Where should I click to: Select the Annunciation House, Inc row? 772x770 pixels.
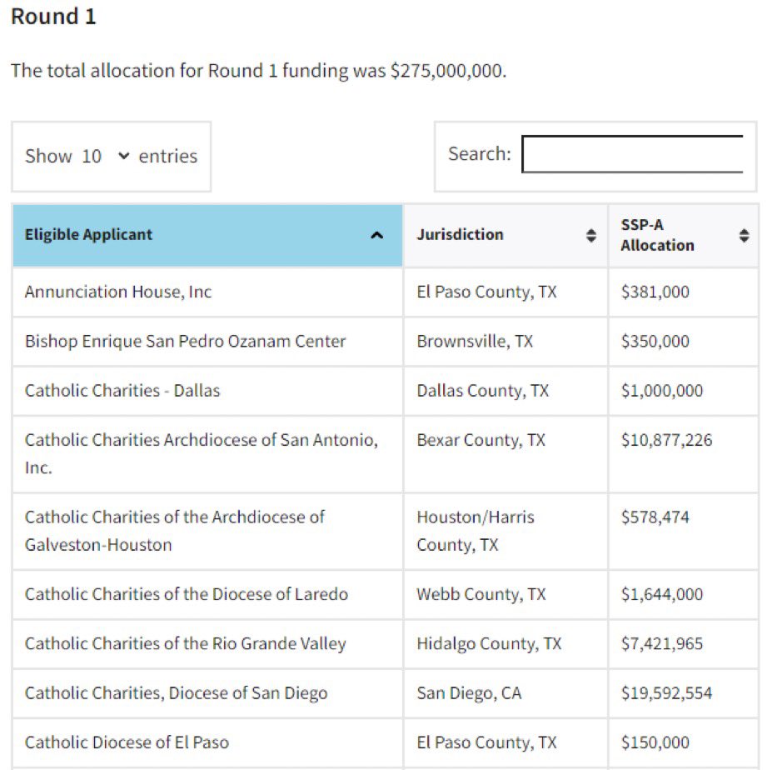(x=118, y=292)
